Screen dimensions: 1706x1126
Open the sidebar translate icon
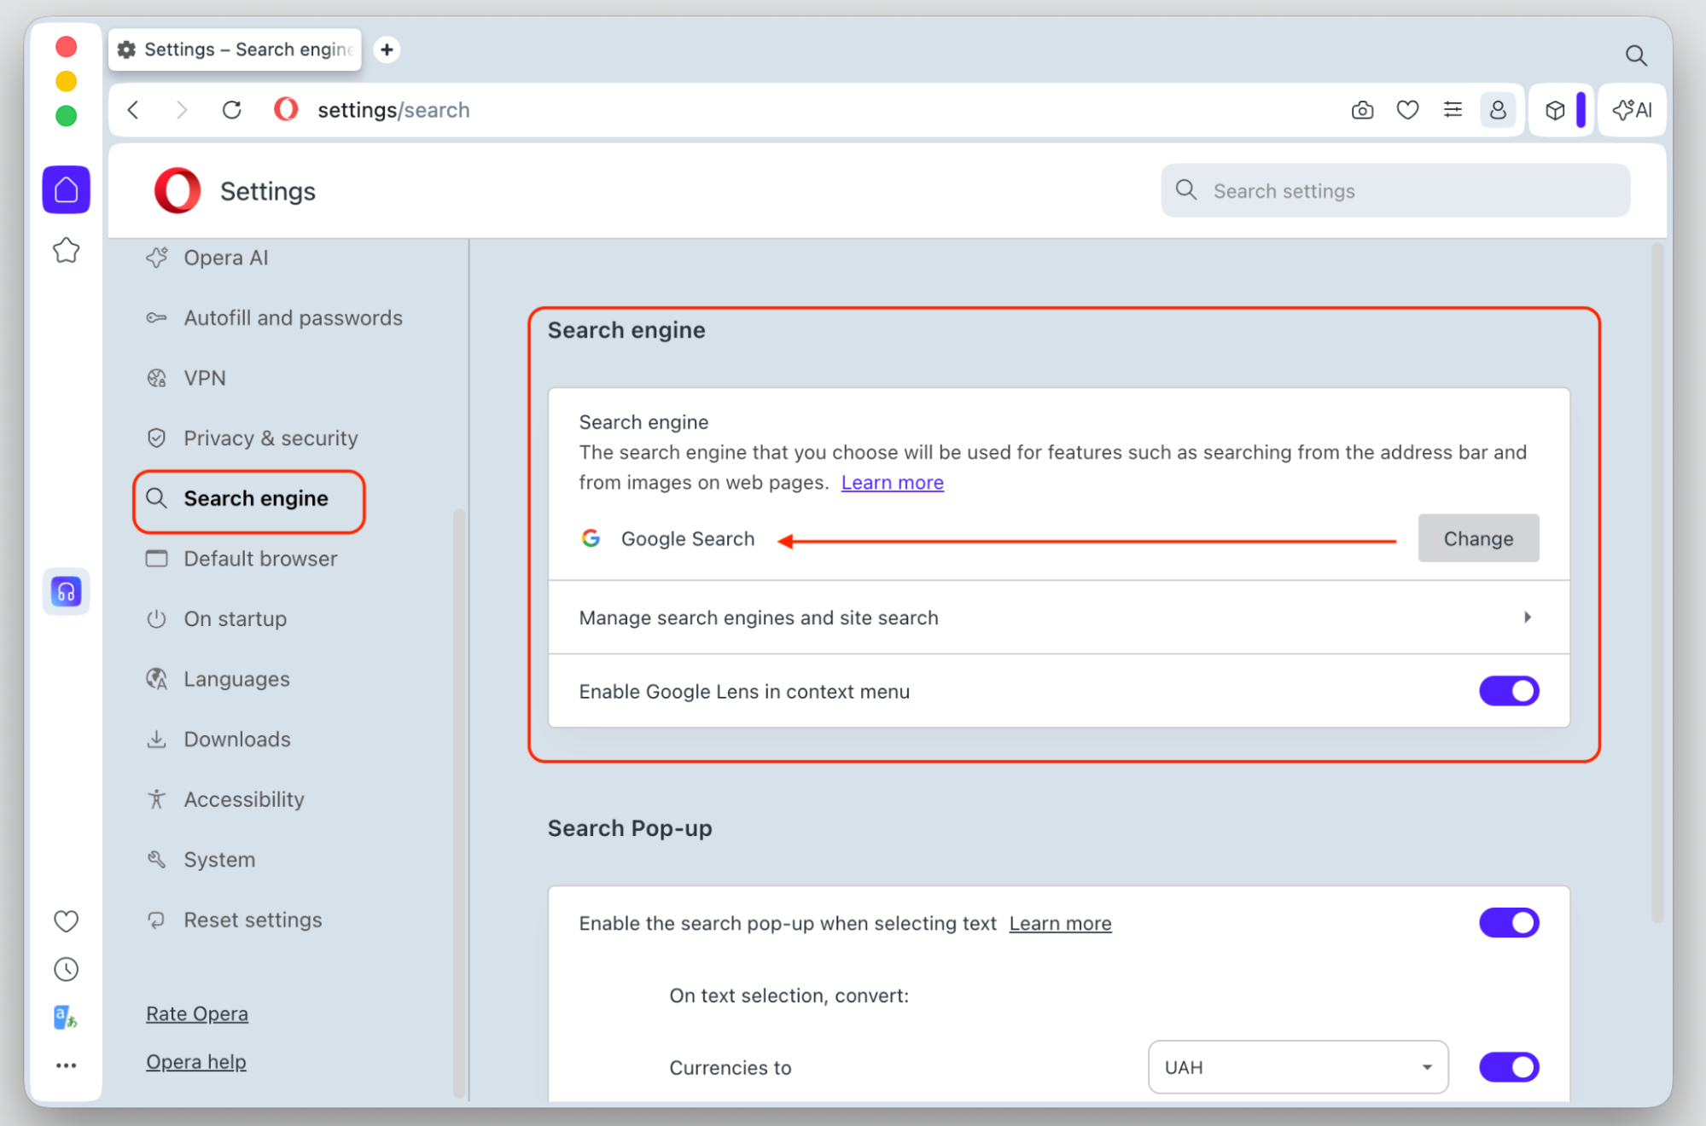tap(67, 1017)
